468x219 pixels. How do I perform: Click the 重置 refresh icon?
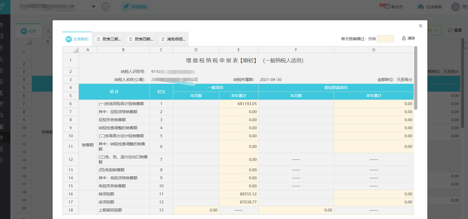click(x=450, y=30)
